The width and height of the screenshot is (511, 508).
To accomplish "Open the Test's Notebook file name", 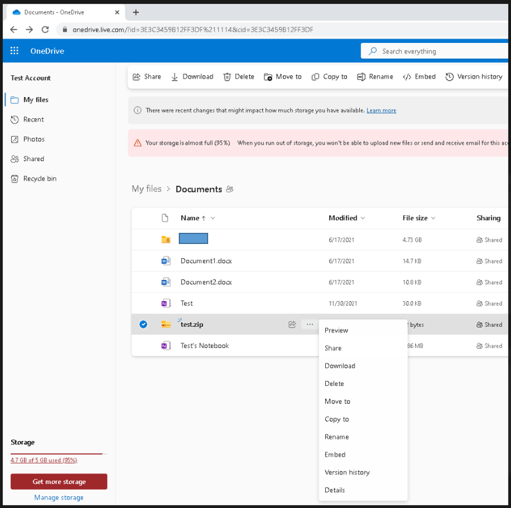I will [205, 346].
